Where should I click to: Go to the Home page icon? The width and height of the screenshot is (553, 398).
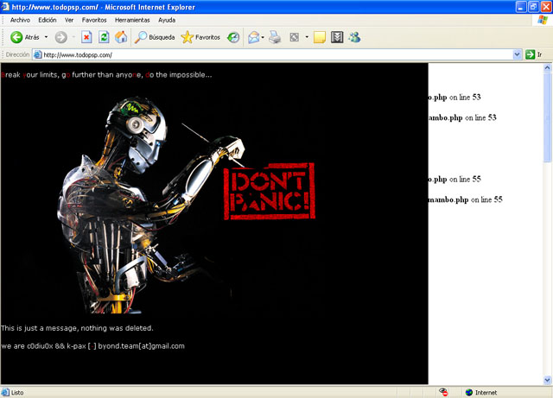(121, 37)
